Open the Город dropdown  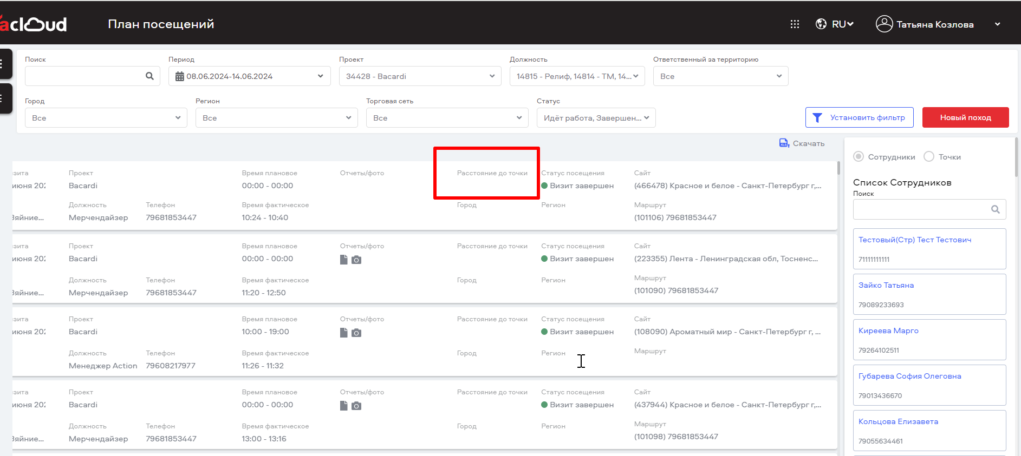[x=106, y=118]
